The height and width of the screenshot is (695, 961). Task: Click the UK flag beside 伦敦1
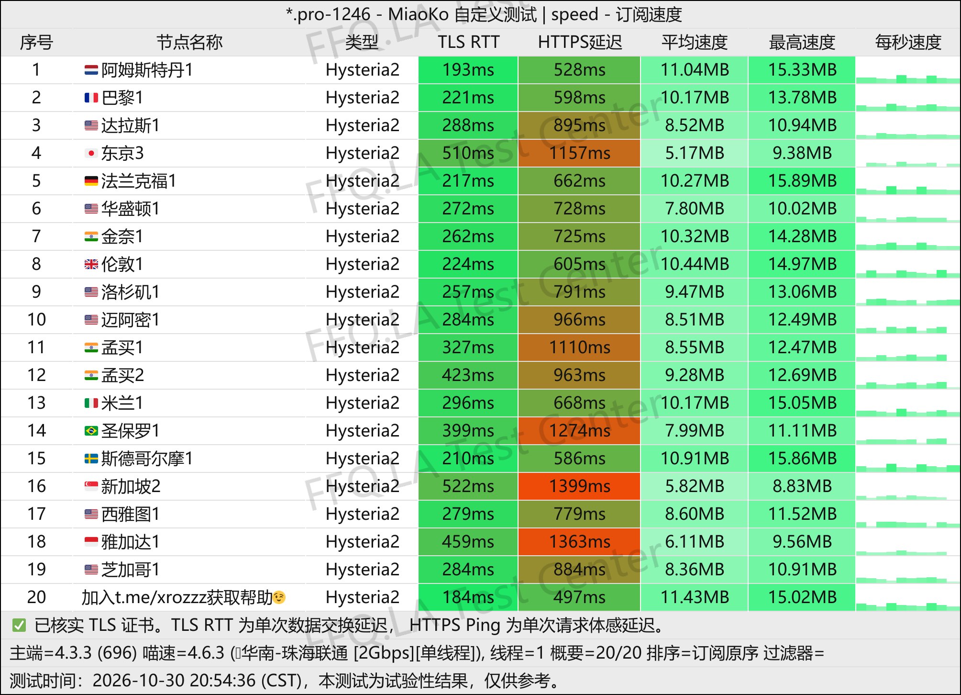pos(91,265)
